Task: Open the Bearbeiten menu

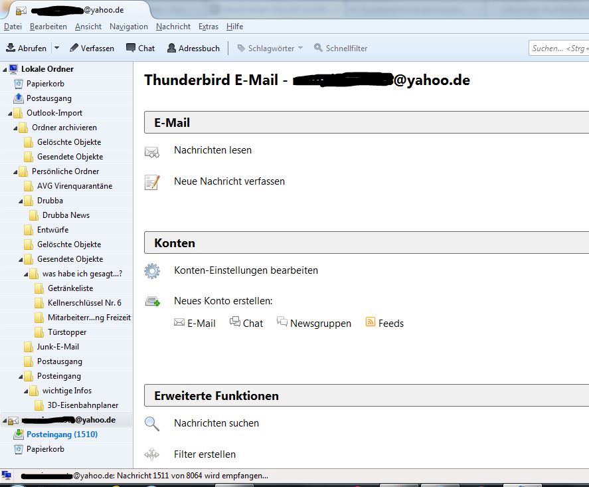Action: tap(48, 27)
